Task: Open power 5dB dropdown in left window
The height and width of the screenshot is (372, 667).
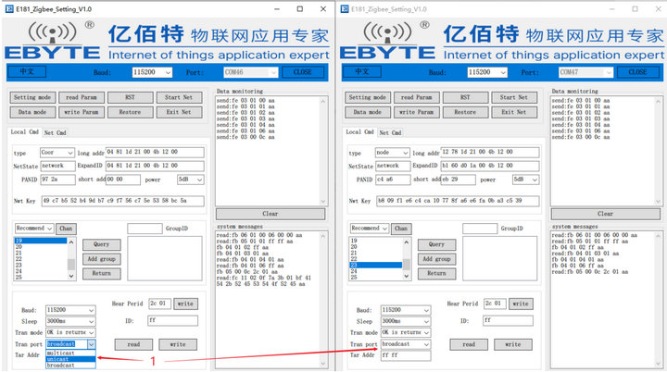Action: tap(191, 180)
